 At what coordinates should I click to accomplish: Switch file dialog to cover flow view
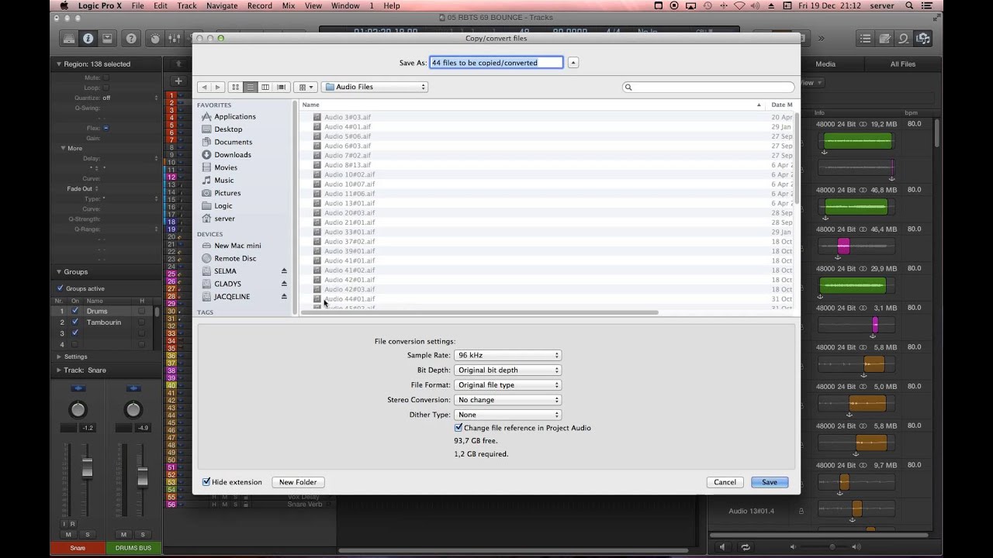[281, 87]
